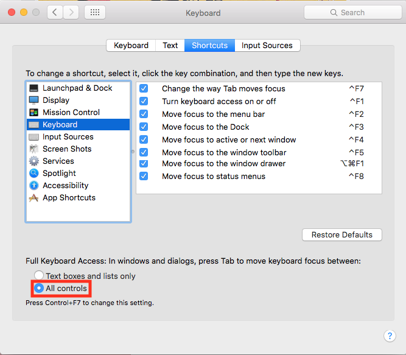Click the ^F2 key combination
The height and width of the screenshot is (355, 406).
pos(356,114)
